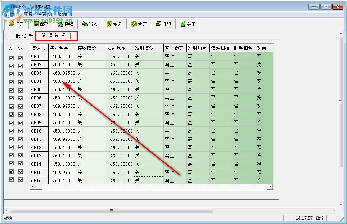Click the All On (全开) toolbar icon
Screen dimensions: 347x224
click(139, 24)
